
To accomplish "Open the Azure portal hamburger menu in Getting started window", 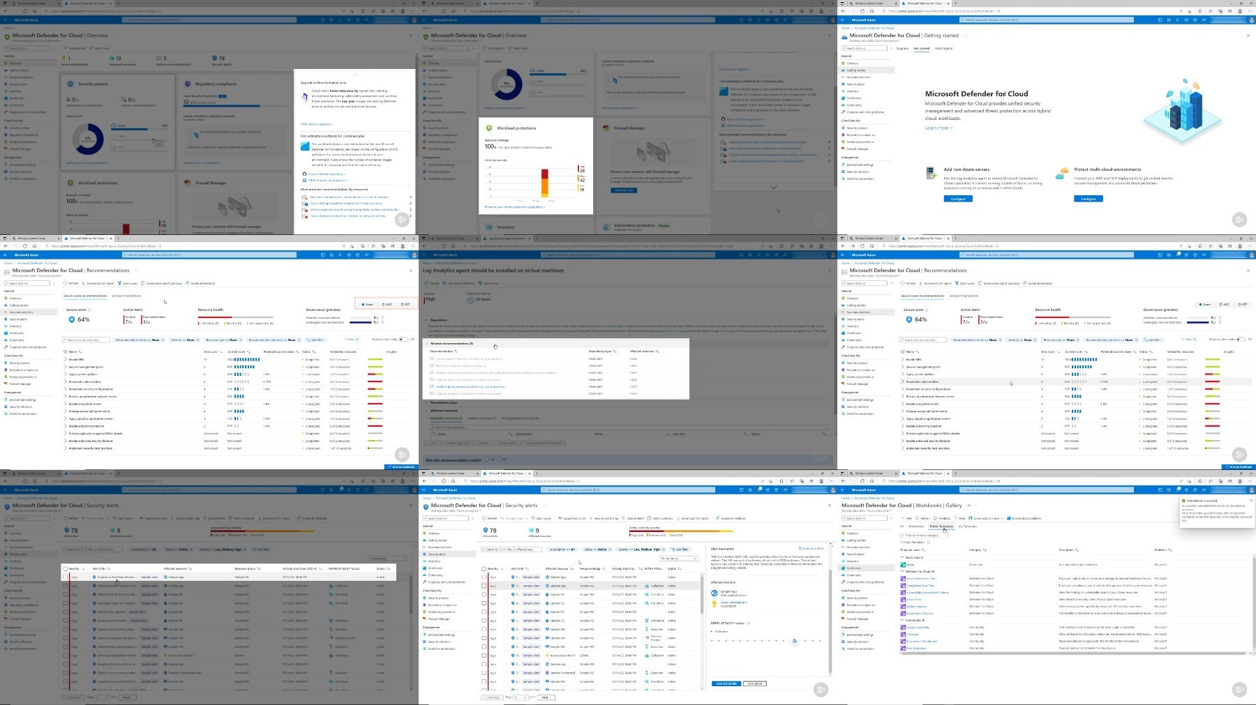I will pyautogui.click(x=842, y=20).
